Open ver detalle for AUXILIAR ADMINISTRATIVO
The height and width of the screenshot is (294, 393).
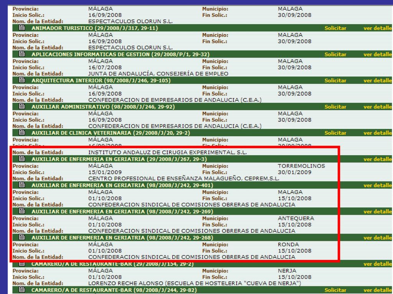(x=378, y=107)
